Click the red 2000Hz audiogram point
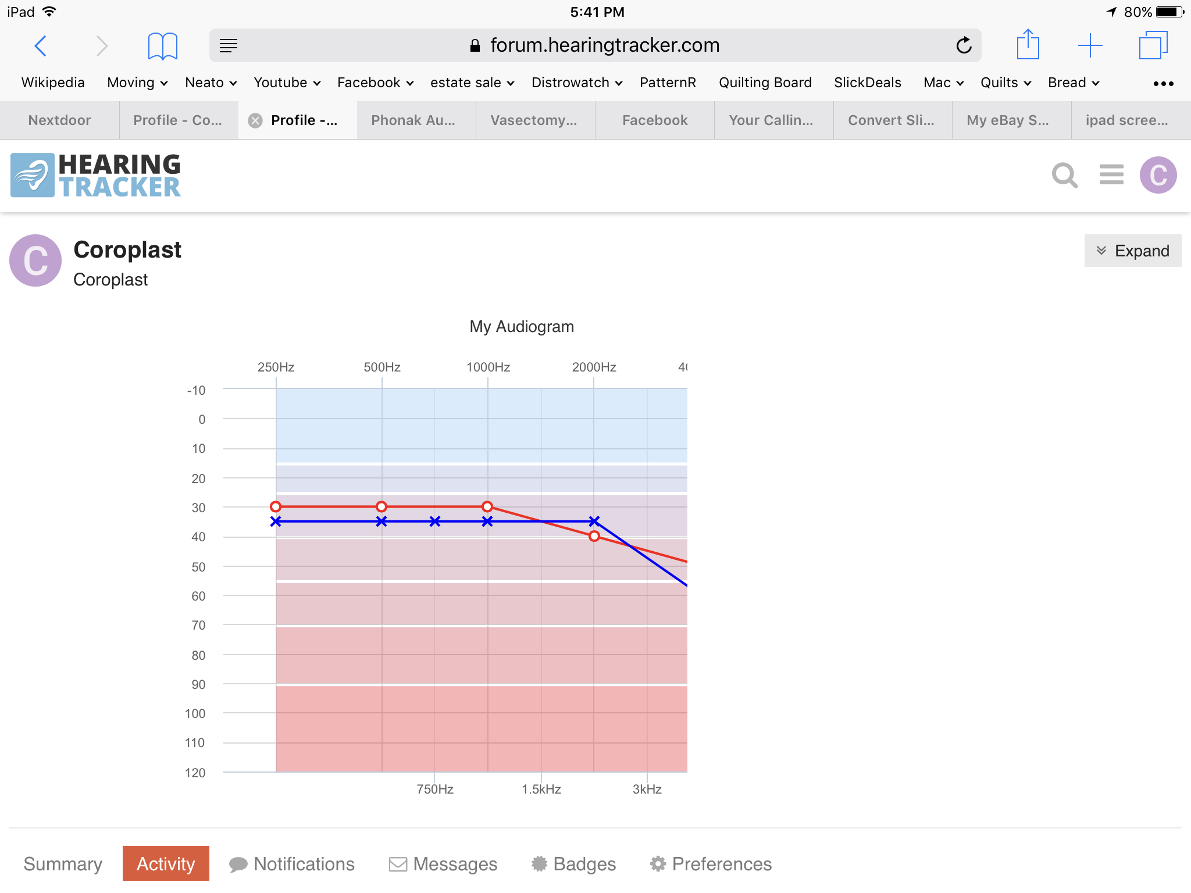 (x=594, y=536)
